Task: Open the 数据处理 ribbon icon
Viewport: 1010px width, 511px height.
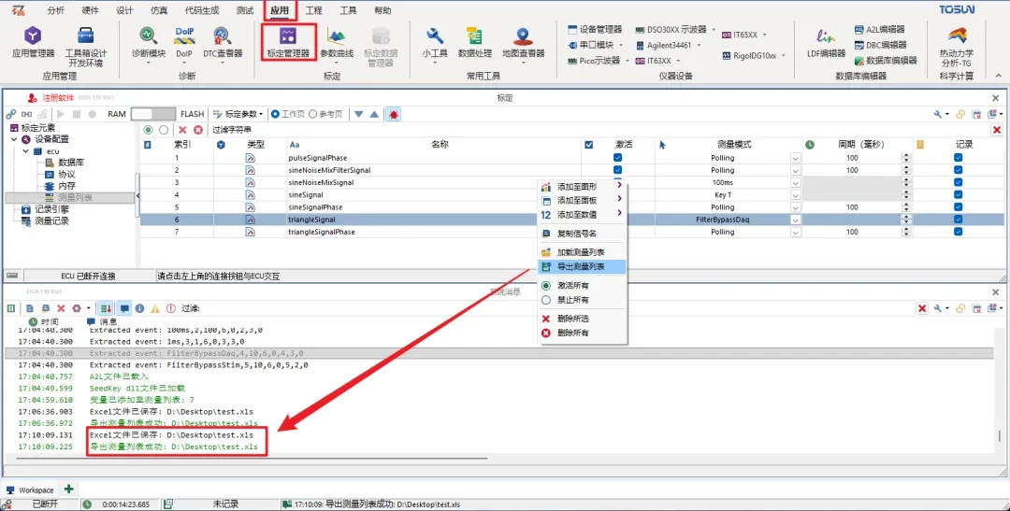Action: [475, 42]
